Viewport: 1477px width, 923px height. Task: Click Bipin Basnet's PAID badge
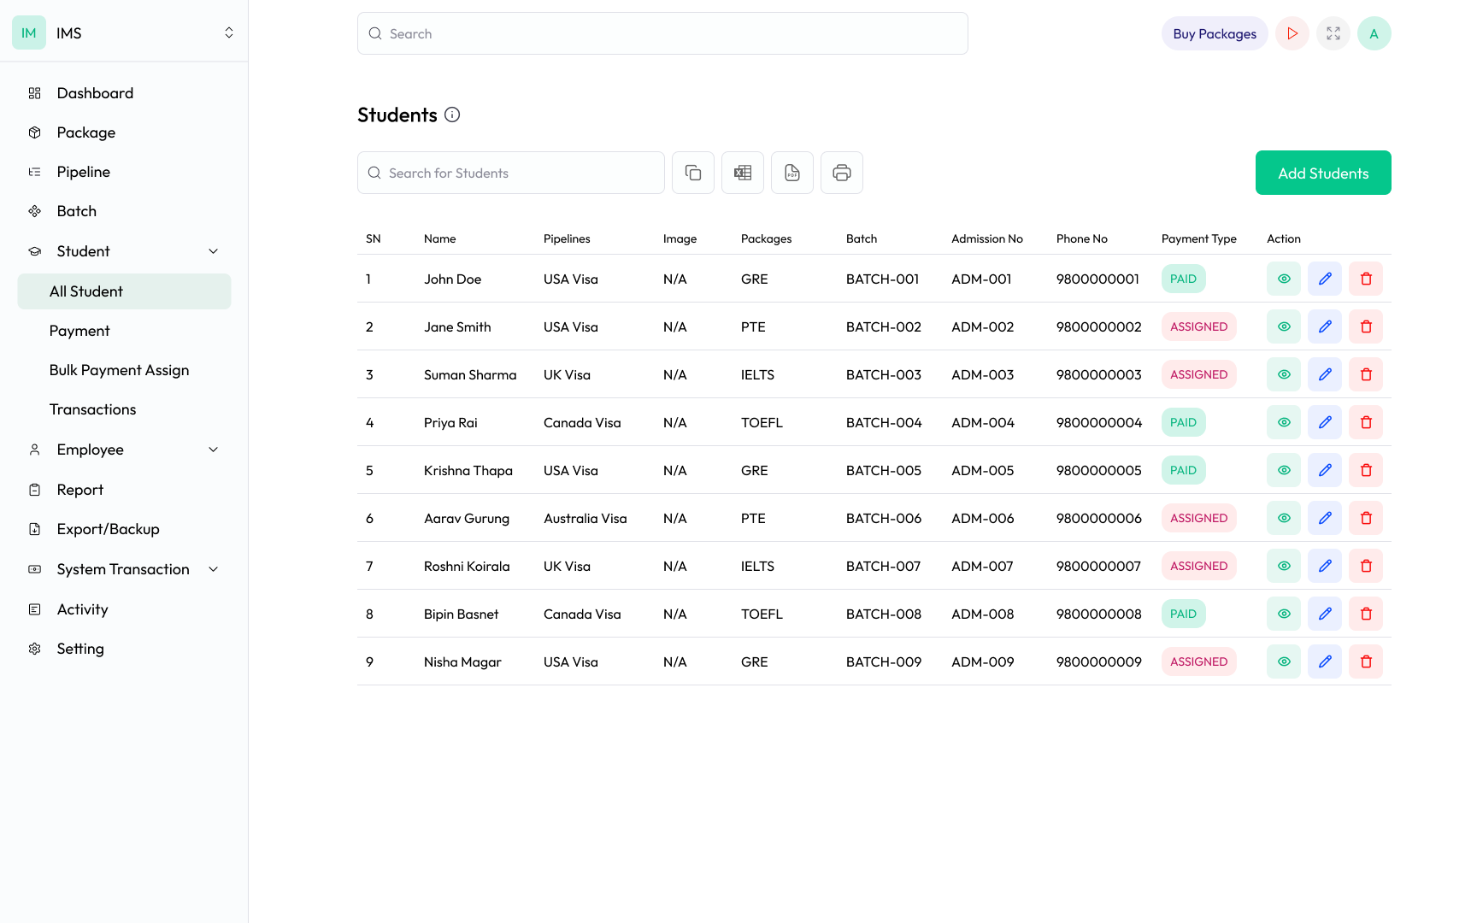[1183, 614]
